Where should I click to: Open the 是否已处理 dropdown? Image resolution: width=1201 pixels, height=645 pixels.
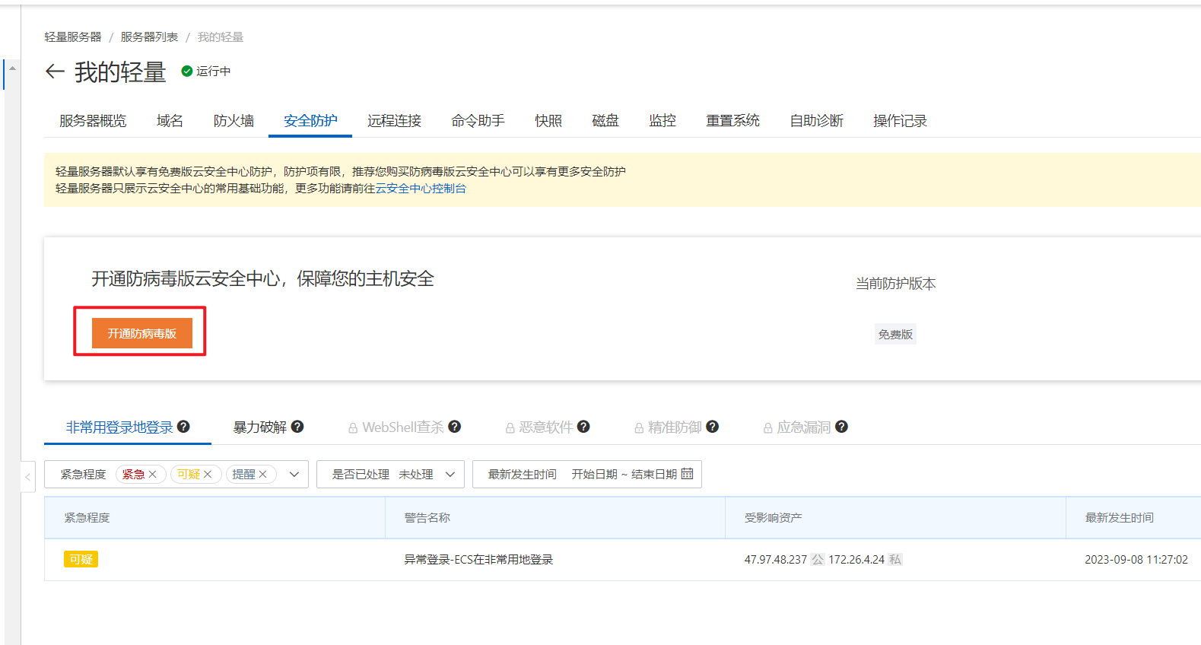pyautogui.click(x=390, y=474)
